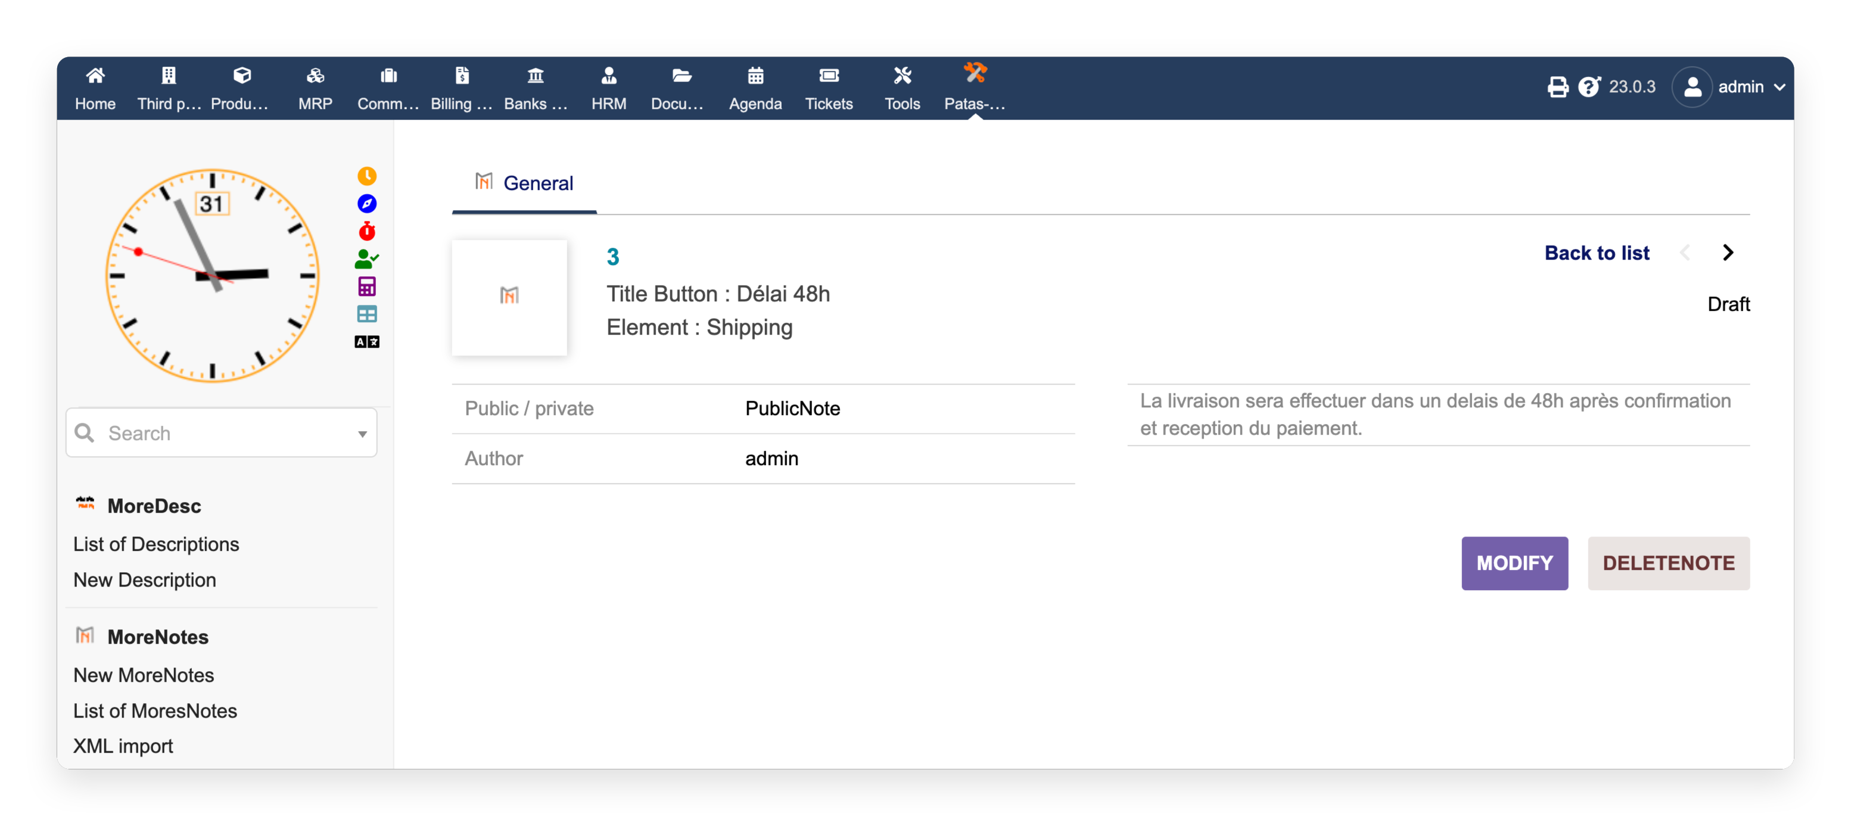This screenshot has width=1851, height=826.
Task: Click the MoreNotes module icon in sidebar
Action: pyautogui.click(x=85, y=634)
